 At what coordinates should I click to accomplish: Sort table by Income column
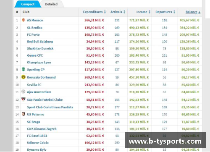pos(143,12)
